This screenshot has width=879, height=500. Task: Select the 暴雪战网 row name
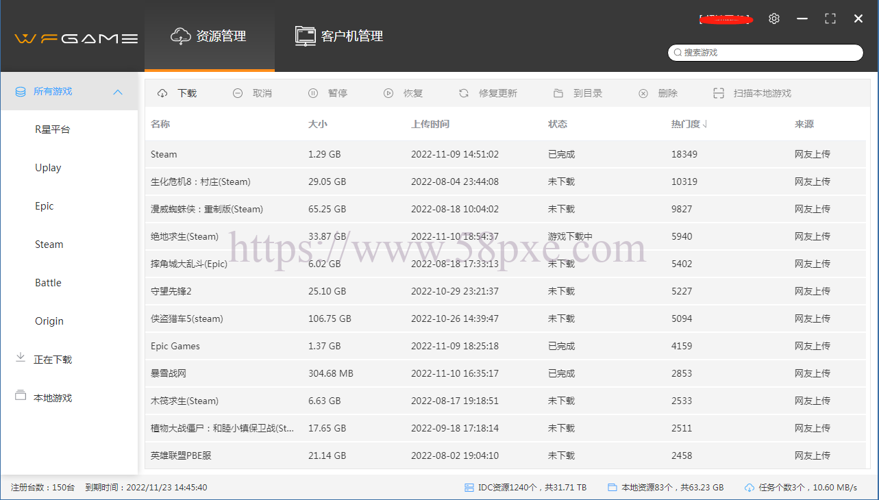tap(169, 373)
